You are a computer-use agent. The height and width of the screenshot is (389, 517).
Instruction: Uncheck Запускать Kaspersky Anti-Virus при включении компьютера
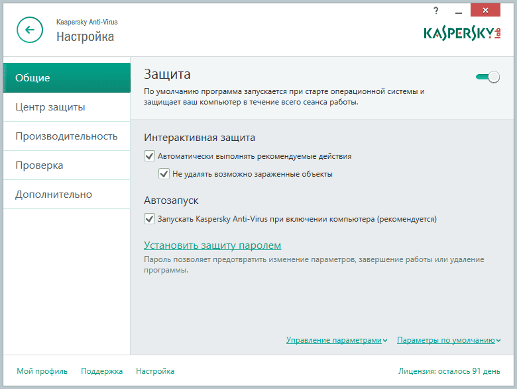coord(149,218)
